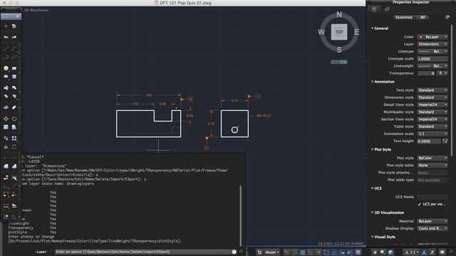
Task: Select the Arc tool
Action: [x=14, y=48]
